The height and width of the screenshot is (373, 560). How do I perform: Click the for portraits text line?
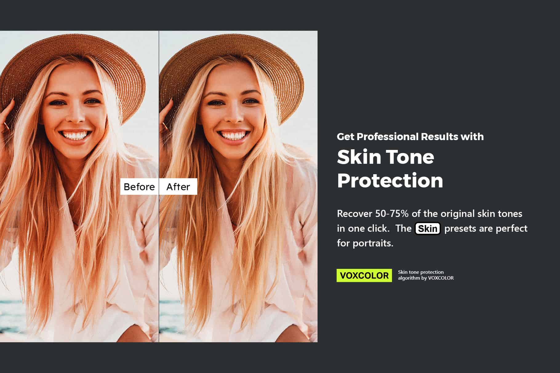pyautogui.click(x=365, y=243)
